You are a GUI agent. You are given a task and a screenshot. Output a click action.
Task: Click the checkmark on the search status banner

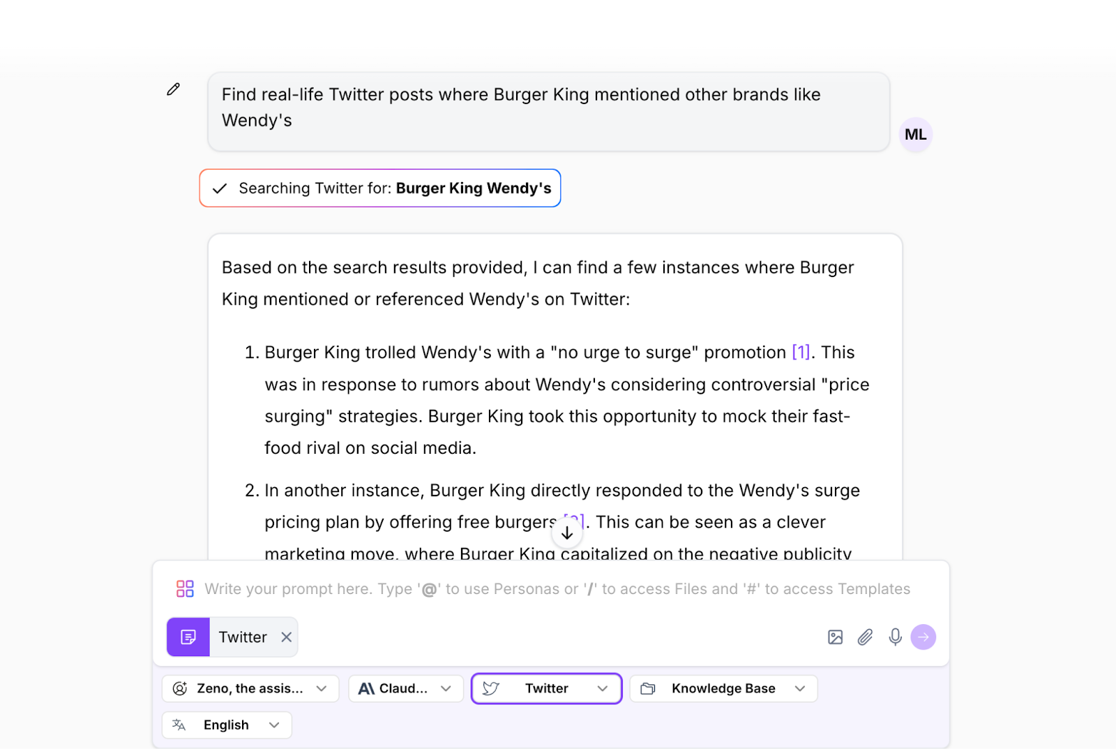[219, 188]
